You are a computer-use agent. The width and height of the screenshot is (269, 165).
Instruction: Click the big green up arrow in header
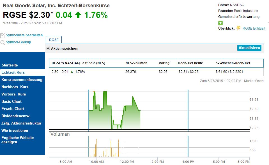click(x=78, y=15)
